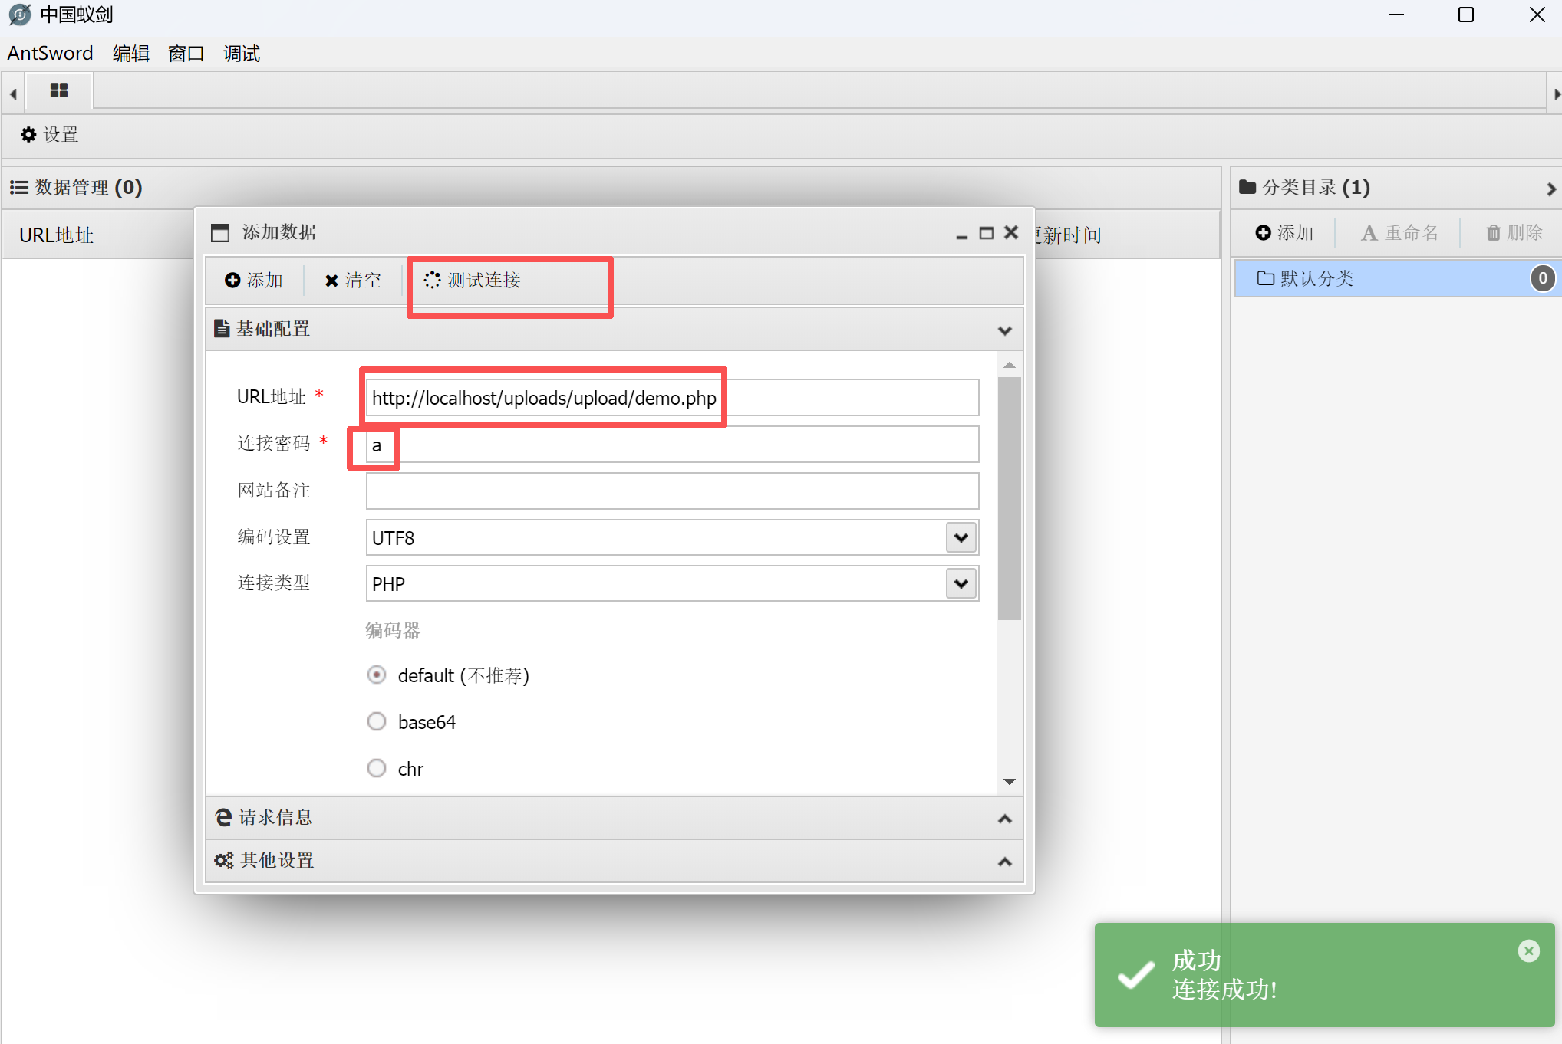Maximize the 中国蚁剑 window

pos(1466,15)
